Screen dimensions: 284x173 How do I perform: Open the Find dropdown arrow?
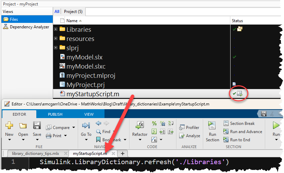(x=114, y=132)
